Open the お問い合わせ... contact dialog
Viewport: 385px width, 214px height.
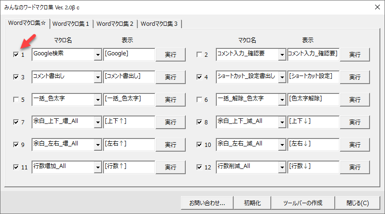207,203
